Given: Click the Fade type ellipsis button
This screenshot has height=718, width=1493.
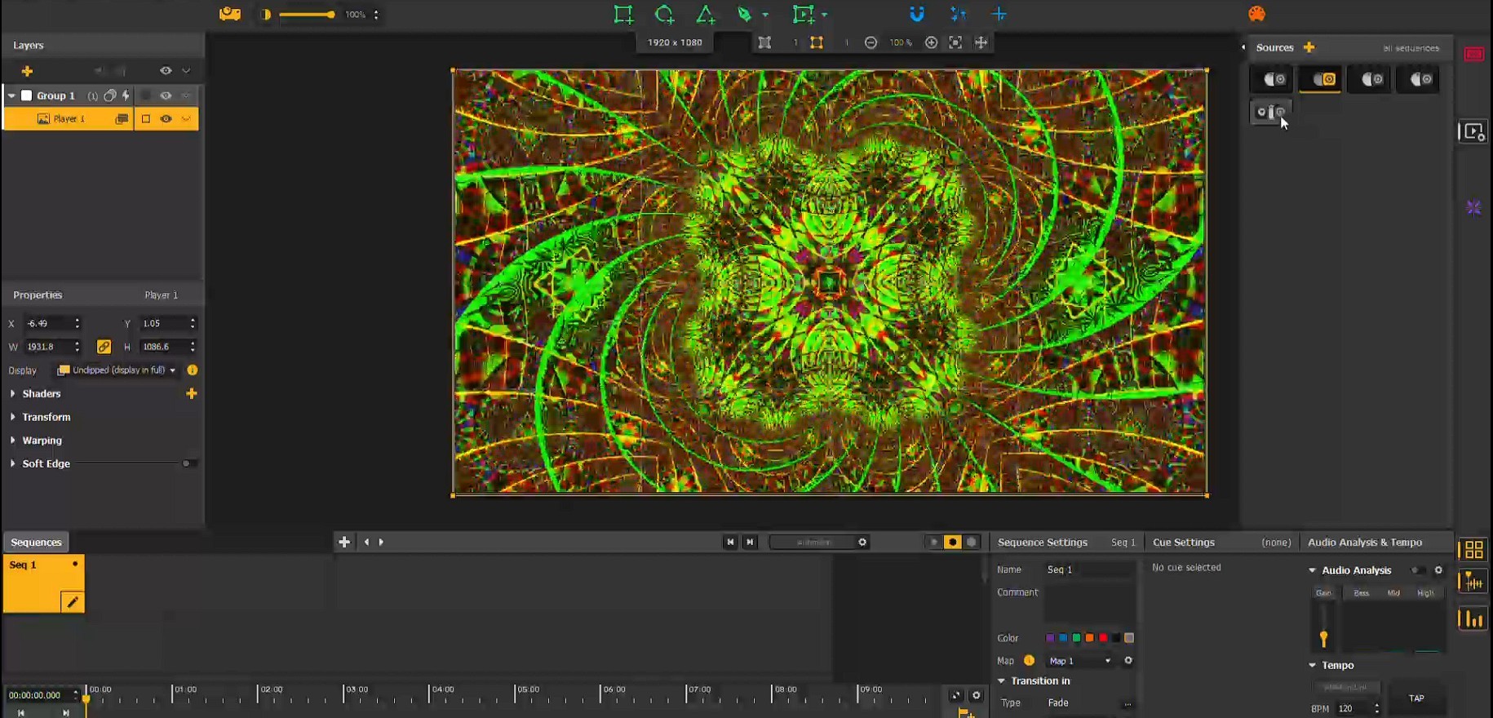Looking at the screenshot, I should coord(1128,703).
